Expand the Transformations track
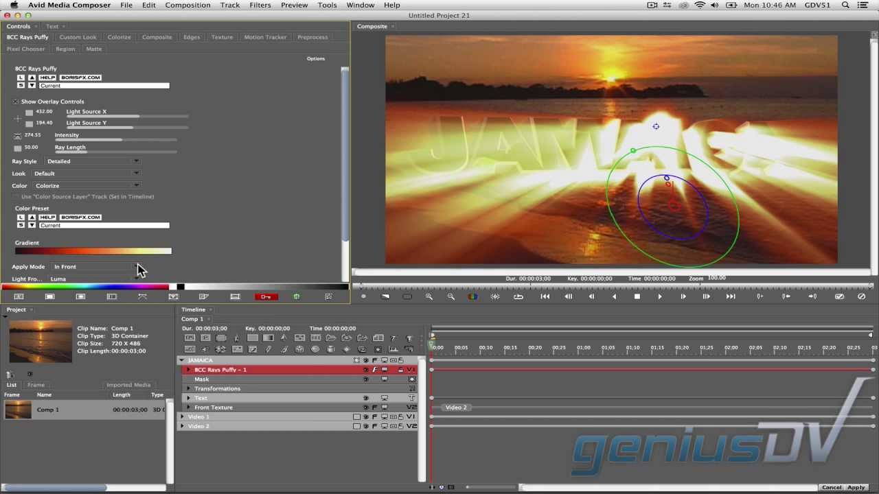Viewport: 879px width, 494px height. (x=188, y=389)
